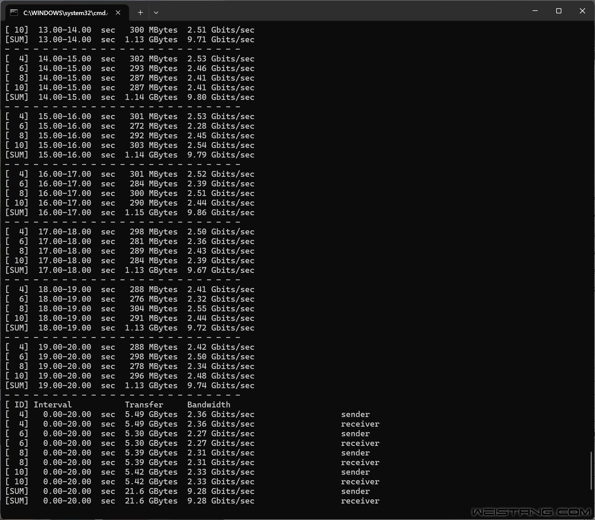Maximize the terminal window
The image size is (595, 520).
coord(559,11)
